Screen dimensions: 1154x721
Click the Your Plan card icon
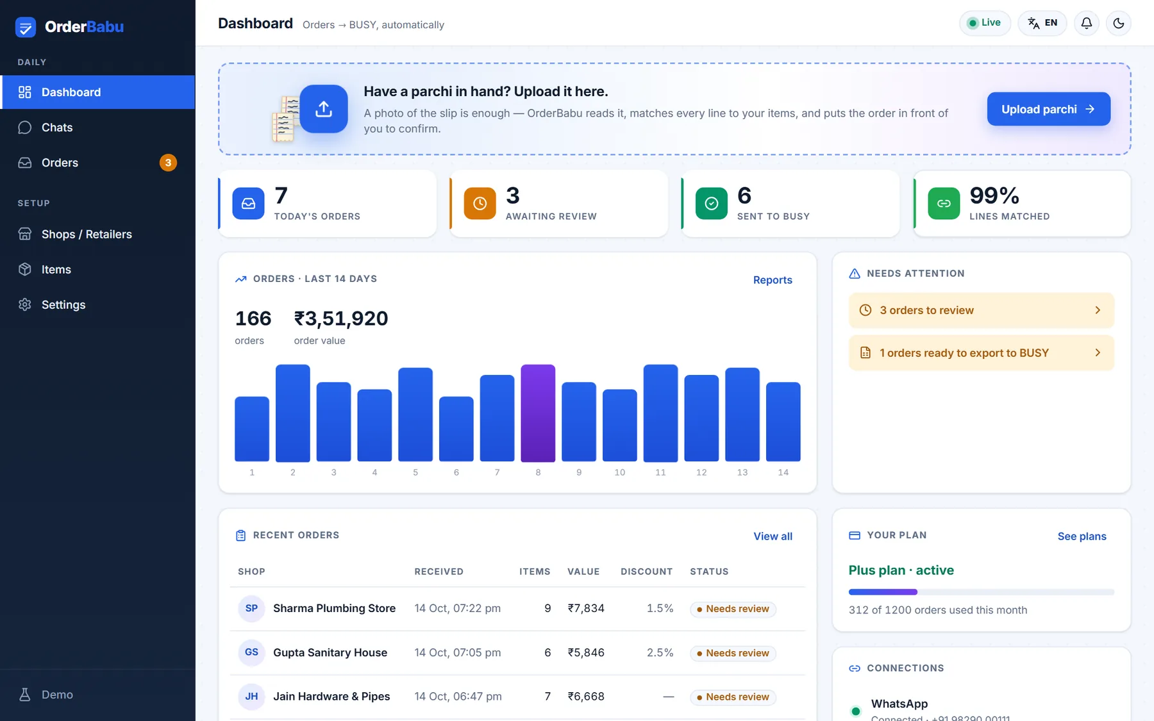[855, 536]
